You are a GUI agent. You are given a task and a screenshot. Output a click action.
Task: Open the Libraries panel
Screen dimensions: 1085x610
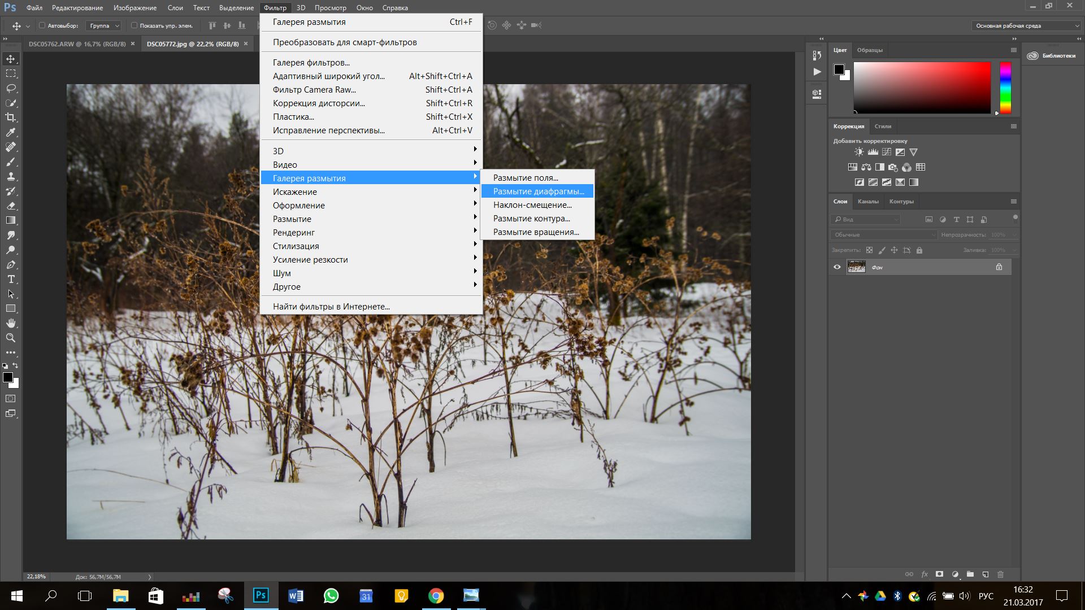coord(1052,56)
